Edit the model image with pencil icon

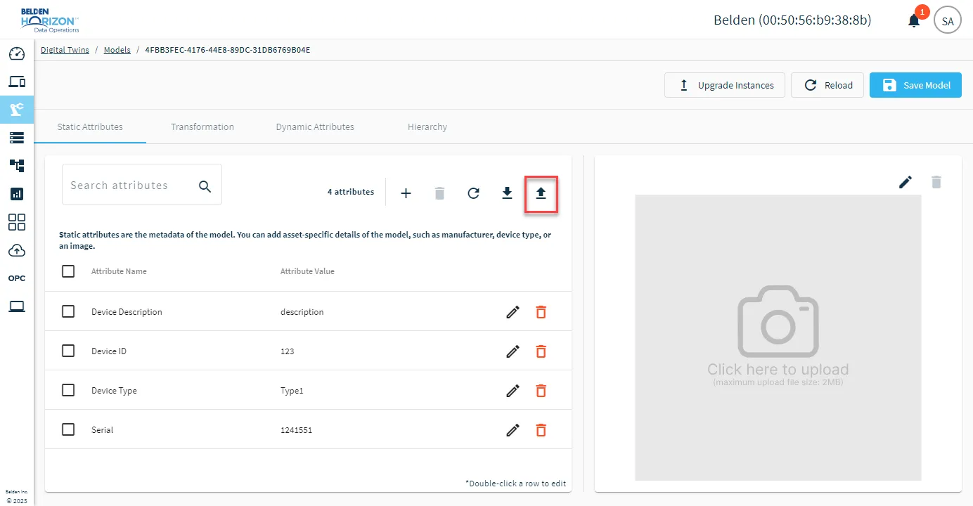[906, 182]
